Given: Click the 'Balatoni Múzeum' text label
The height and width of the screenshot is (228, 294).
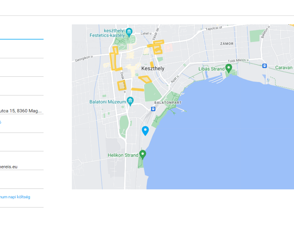Looking at the screenshot, I should pyautogui.click(x=107, y=102).
